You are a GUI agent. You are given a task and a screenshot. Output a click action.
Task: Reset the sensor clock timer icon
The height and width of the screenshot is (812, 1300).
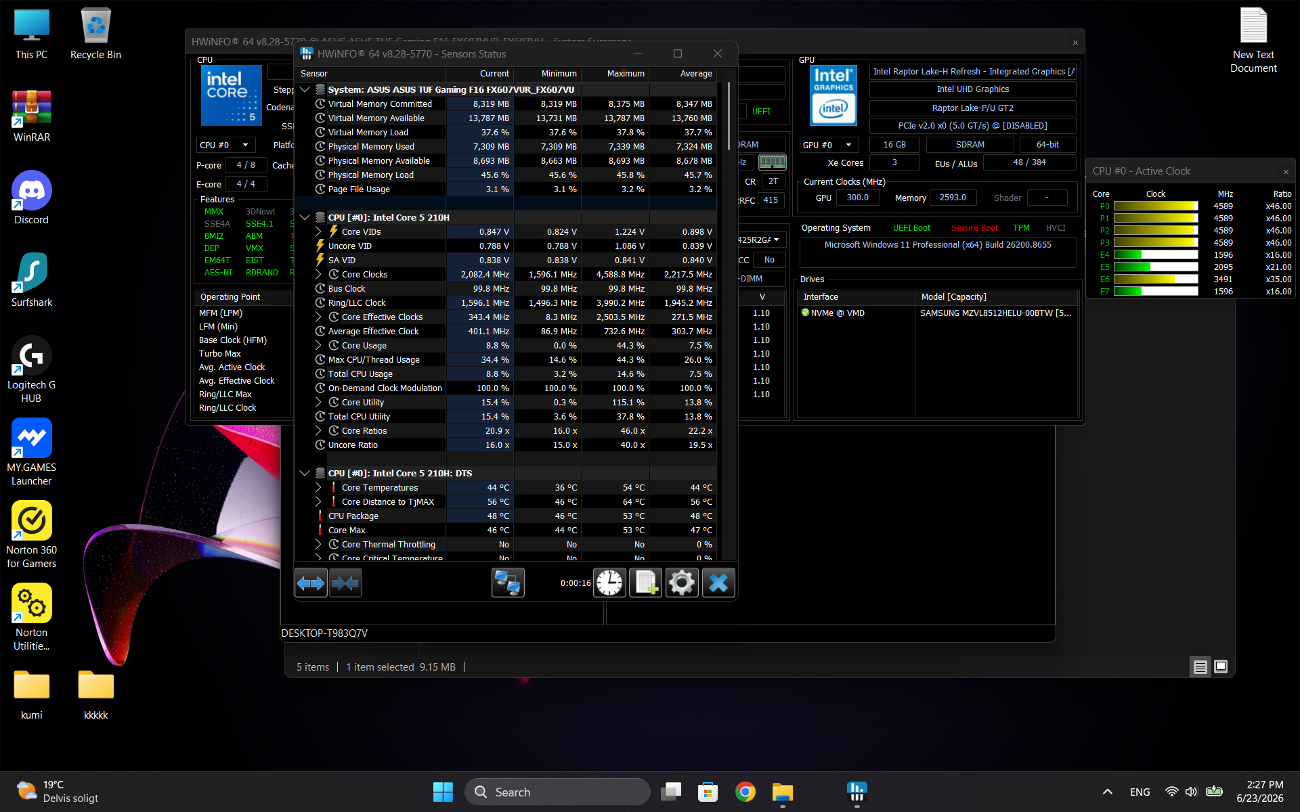pyautogui.click(x=609, y=583)
